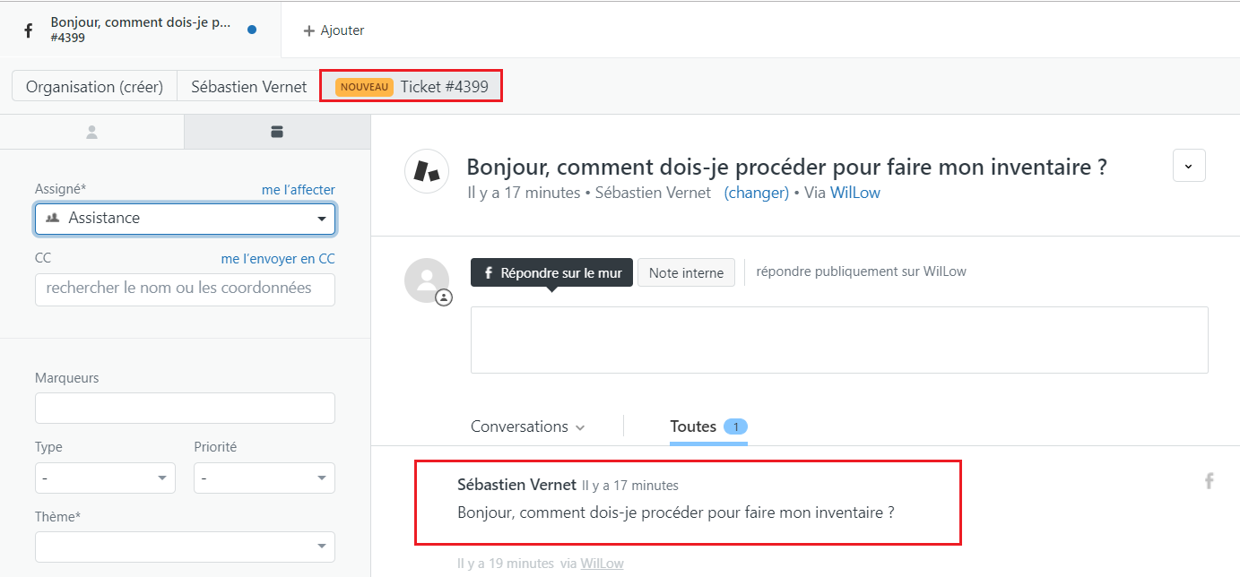
Task: Click the agent avatar beside reply box
Action: (427, 280)
